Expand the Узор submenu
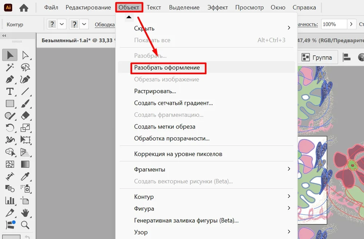This screenshot has height=239, width=364. [x=289, y=232]
